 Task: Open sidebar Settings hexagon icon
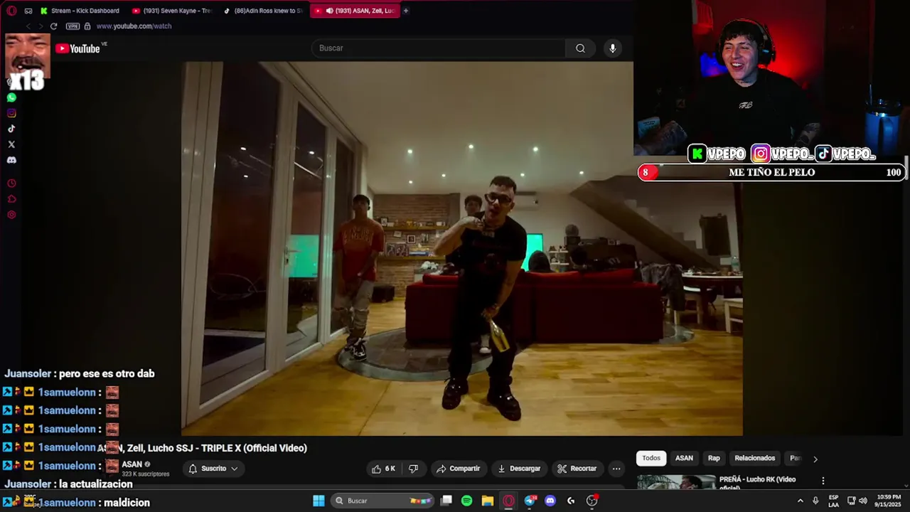coord(11,215)
